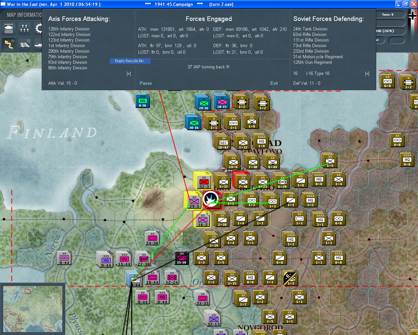Image resolution: width=418 pixels, height=335 pixels.
Task: Click the 290th Infantry Division entry
Action: pos(69,51)
